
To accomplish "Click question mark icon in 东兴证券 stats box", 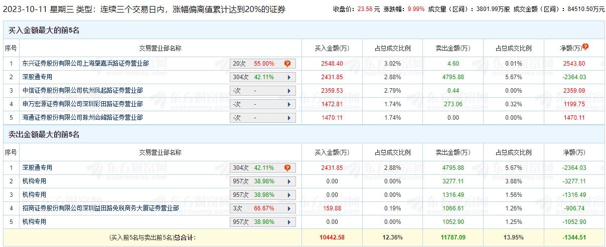I will pos(287,64).
